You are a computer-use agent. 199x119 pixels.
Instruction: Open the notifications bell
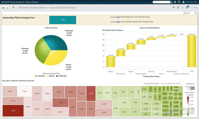click(175, 2)
